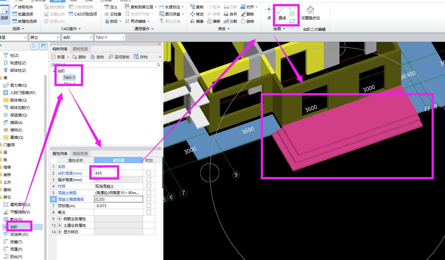The image size is (445, 260).
Task: Select the 镜像 mirror tool
Action: tap(197, 21)
